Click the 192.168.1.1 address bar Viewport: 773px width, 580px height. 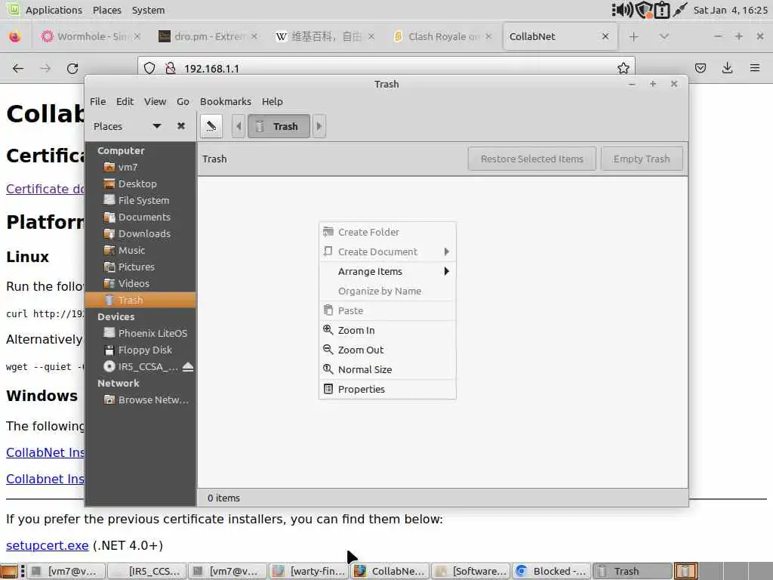pos(386,68)
